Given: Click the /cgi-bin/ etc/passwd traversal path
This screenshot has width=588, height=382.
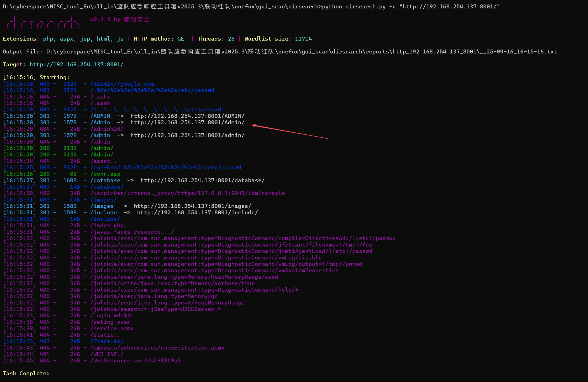Looking at the screenshot, I should tap(165, 167).
